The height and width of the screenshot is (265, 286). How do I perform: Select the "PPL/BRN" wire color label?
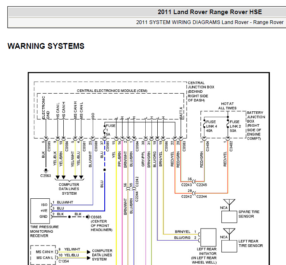(x=119, y=159)
